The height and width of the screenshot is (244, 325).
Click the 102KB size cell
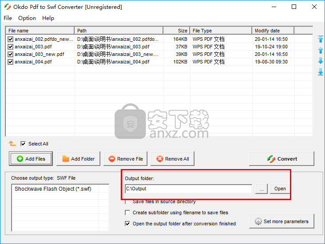point(180,62)
